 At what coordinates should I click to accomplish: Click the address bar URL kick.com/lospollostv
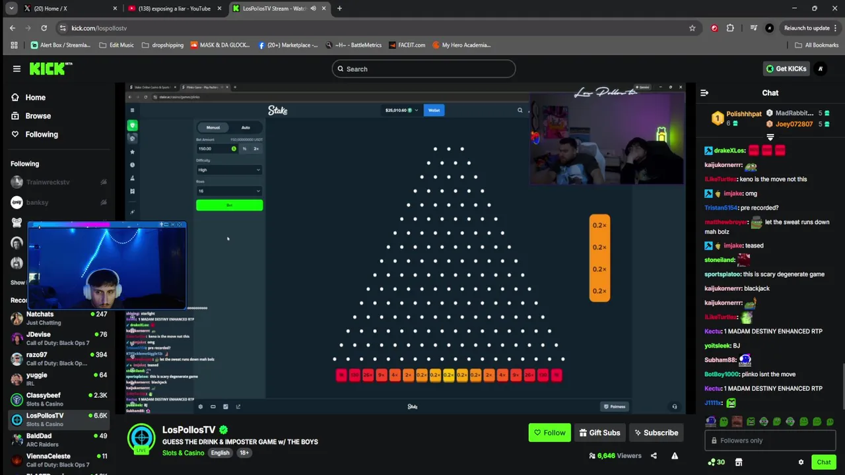click(x=99, y=28)
